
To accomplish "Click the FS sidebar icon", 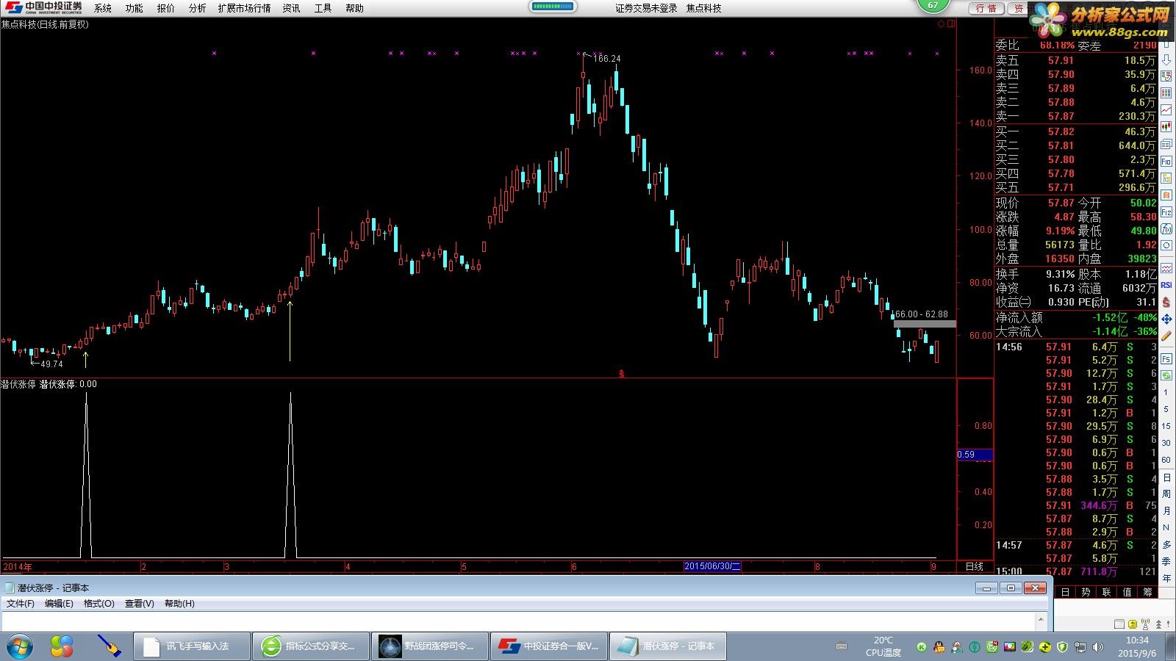I will (x=1166, y=359).
